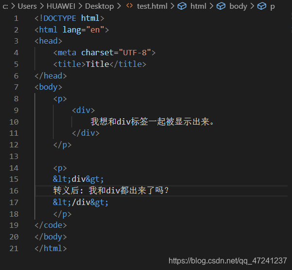Click line number 1 in gutter
Viewport: 292px width, 270px height.
(x=16, y=18)
